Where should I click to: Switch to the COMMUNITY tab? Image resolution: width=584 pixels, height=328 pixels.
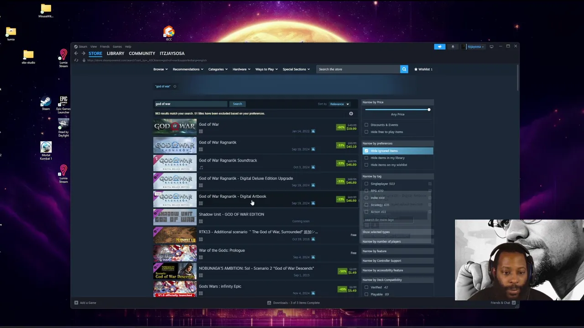point(142,53)
